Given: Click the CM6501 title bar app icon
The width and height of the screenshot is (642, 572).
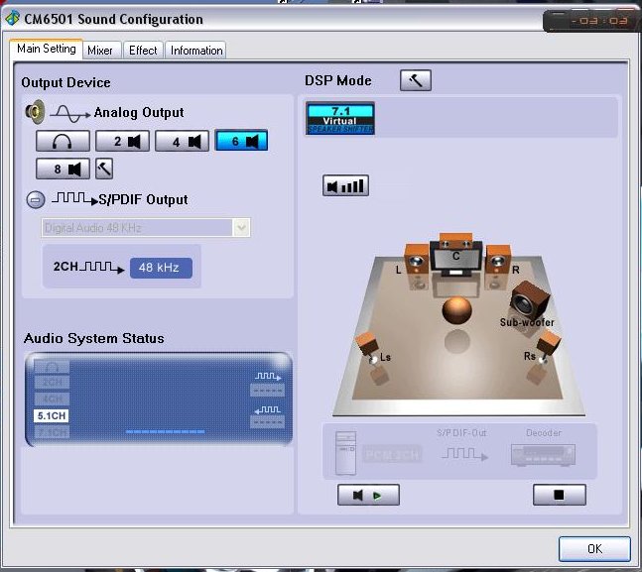Looking at the screenshot, I should (x=12, y=19).
